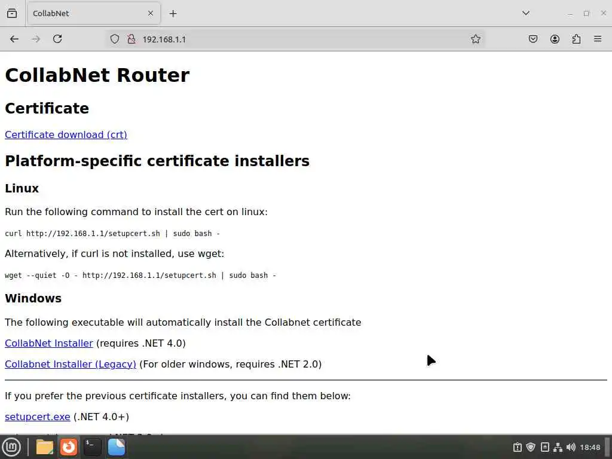This screenshot has width=612, height=459.
Task: Reload the current page
Action: click(57, 39)
